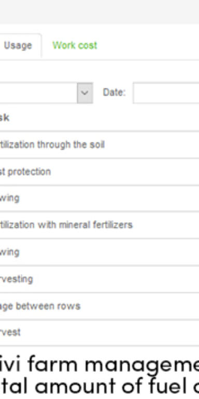The height and width of the screenshot is (399, 199).
Task: Expand the dropdown arrow beside Date
Action: pyautogui.click(x=85, y=92)
